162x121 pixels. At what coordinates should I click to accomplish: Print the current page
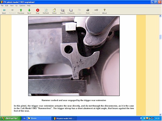[87, 11]
